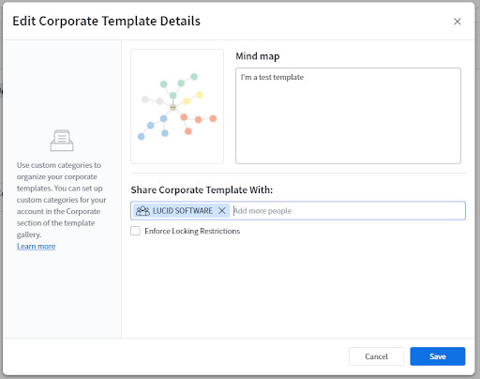Click the Mind map template title
Screen dimensions: 480x379
click(258, 56)
